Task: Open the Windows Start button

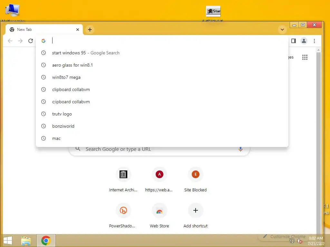Action: [x=8, y=241]
